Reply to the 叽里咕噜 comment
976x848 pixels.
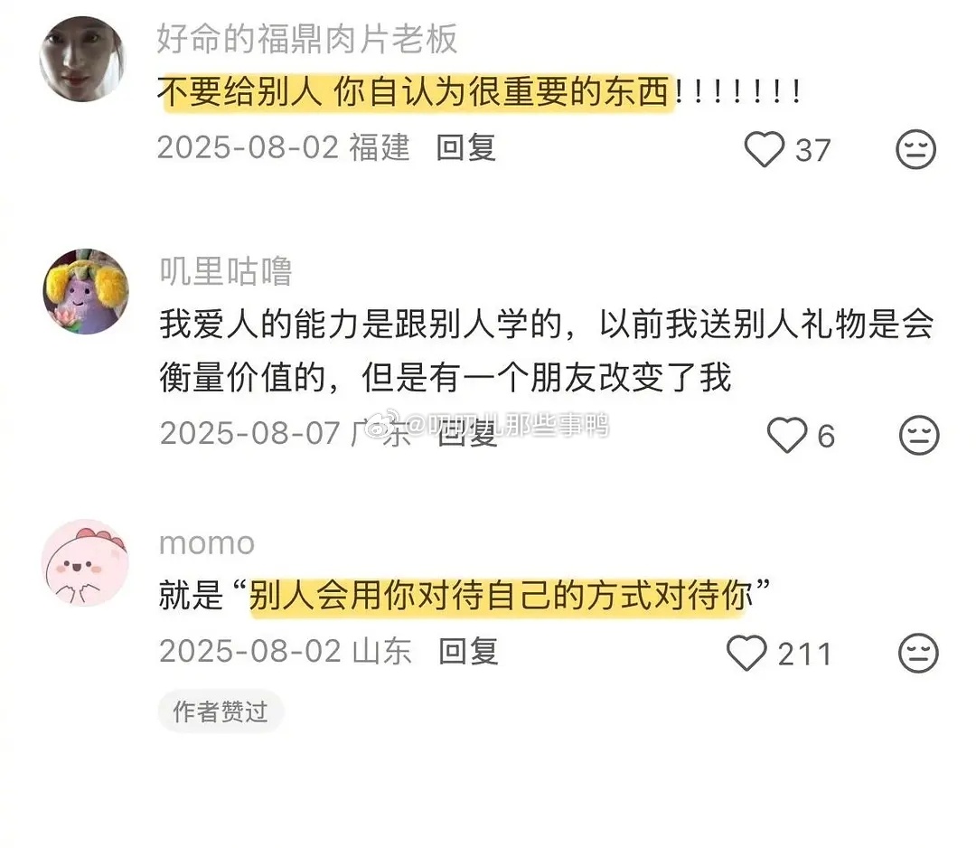(x=467, y=433)
